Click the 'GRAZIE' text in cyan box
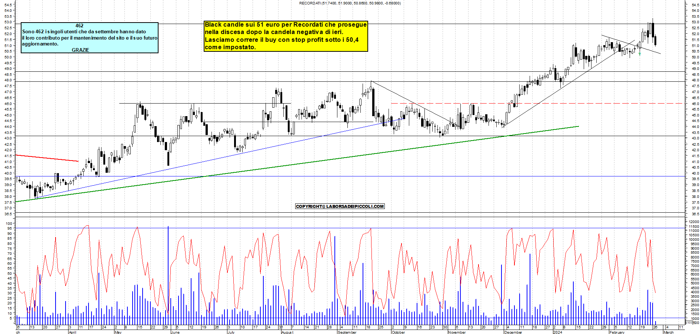 point(80,50)
